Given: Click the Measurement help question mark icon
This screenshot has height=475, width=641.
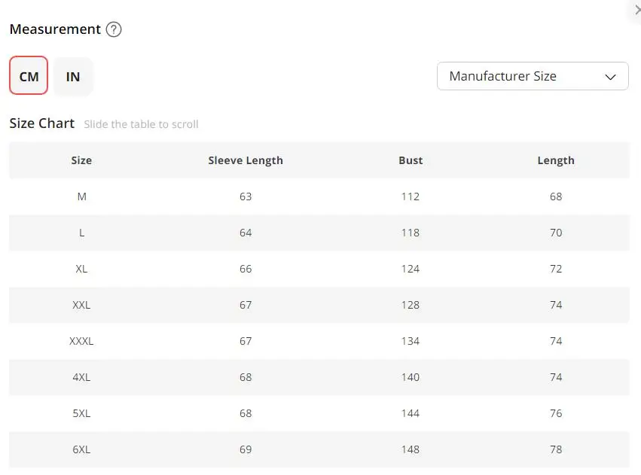Looking at the screenshot, I should pos(114,29).
